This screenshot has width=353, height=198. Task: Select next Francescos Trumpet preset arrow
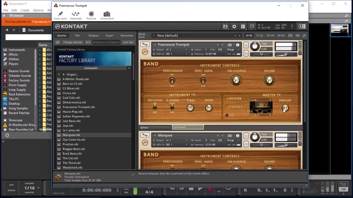pyautogui.click(x=223, y=45)
